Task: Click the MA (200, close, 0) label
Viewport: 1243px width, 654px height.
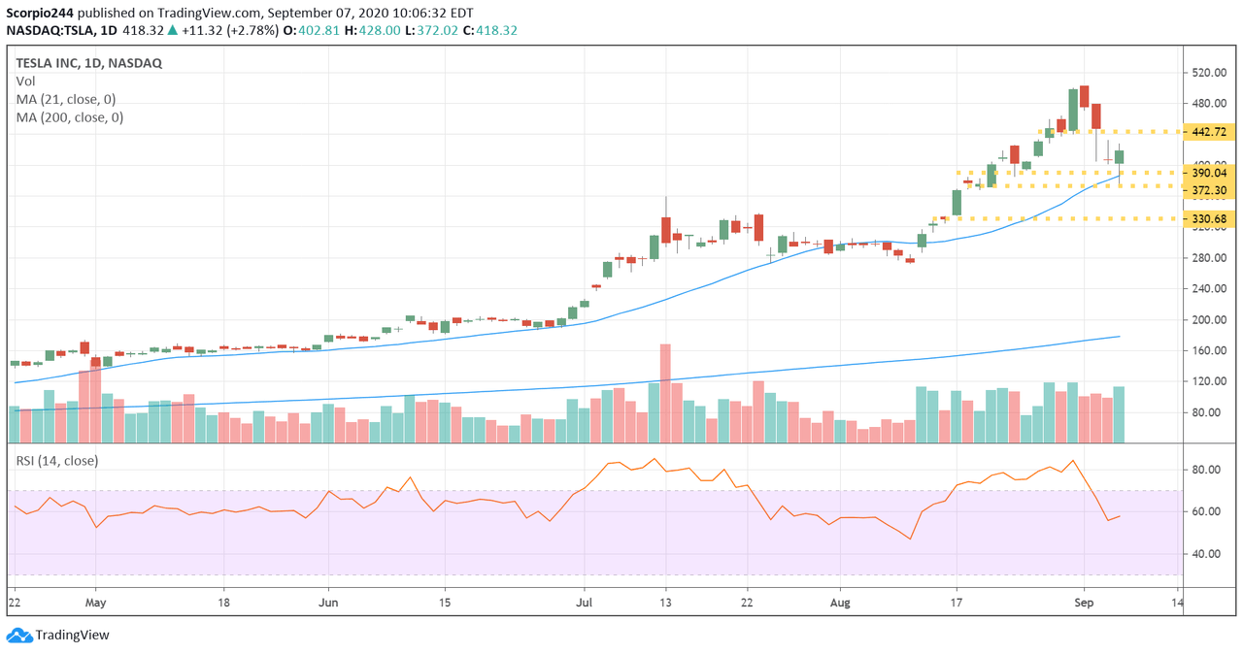Action: [x=69, y=117]
